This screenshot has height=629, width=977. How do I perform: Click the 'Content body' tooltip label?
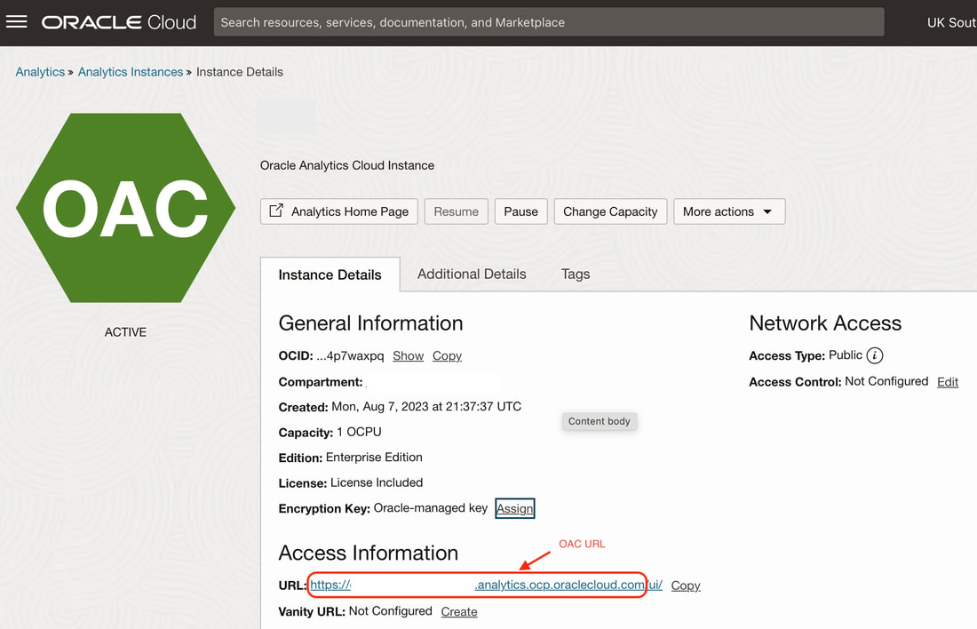click(x=600, y=421)
